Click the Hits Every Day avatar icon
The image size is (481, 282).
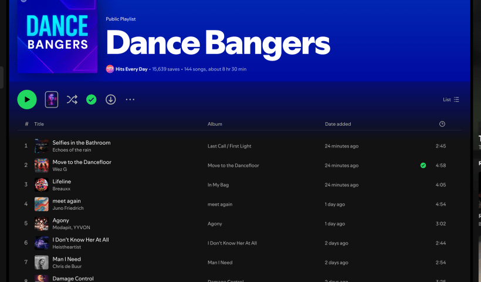[x=110, y=69]
